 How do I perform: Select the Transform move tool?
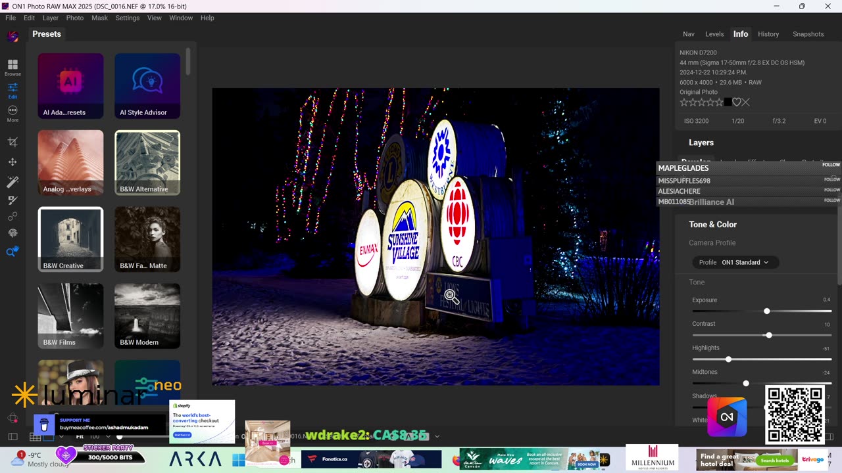click(12, 162)
